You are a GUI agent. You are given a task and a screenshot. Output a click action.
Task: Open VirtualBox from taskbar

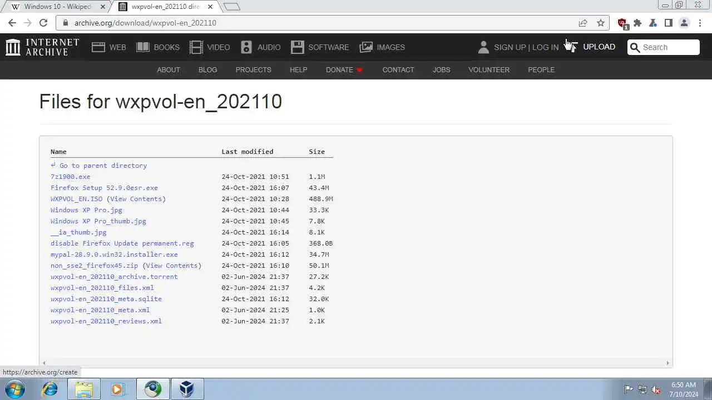point(186,389)
